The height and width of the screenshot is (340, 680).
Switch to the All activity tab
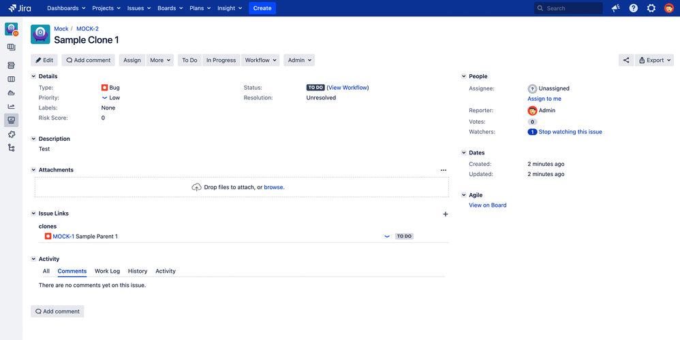coord(46,271)
